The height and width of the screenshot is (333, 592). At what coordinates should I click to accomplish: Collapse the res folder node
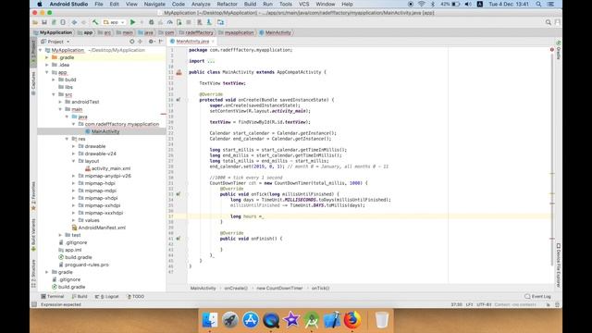click(68, 139)
